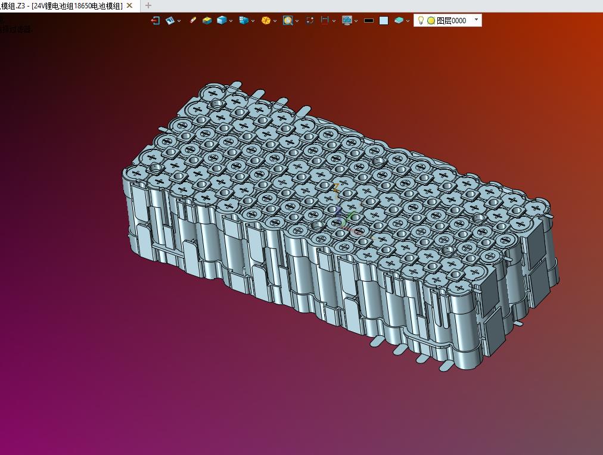The width and height of the screenshot is (603, 455).
Task: Click the eraser/highlight pen icon
Action: coord(193,20)
